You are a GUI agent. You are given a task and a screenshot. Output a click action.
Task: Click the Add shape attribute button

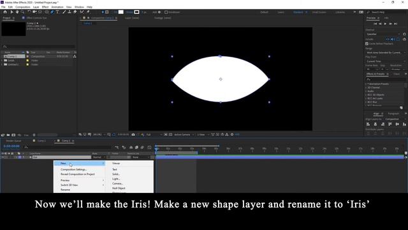pos(159,12)
